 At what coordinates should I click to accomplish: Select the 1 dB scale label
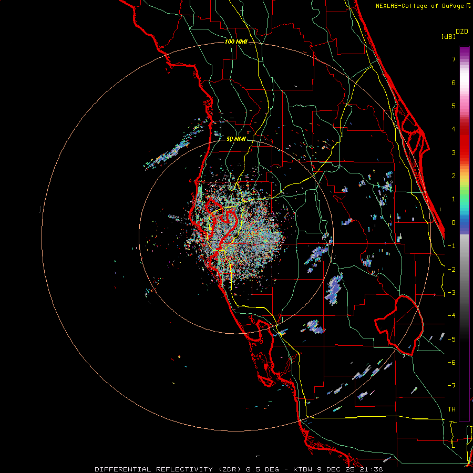click(454, 199)
